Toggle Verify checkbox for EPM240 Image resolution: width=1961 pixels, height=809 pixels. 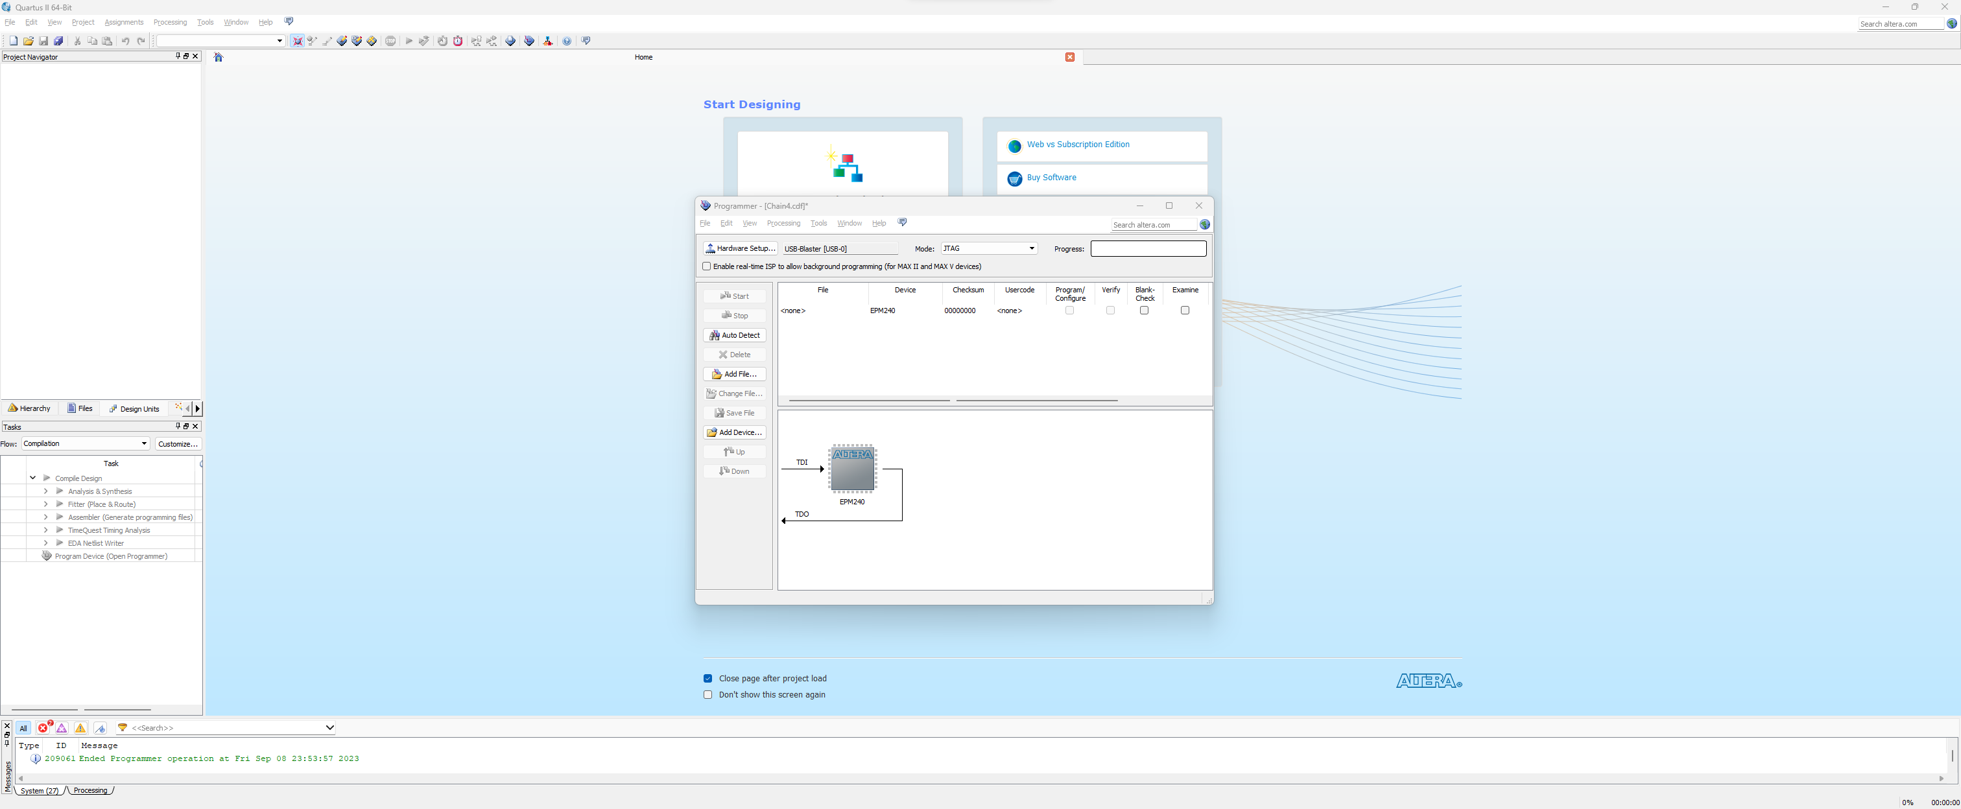[x=1111, y=311]
